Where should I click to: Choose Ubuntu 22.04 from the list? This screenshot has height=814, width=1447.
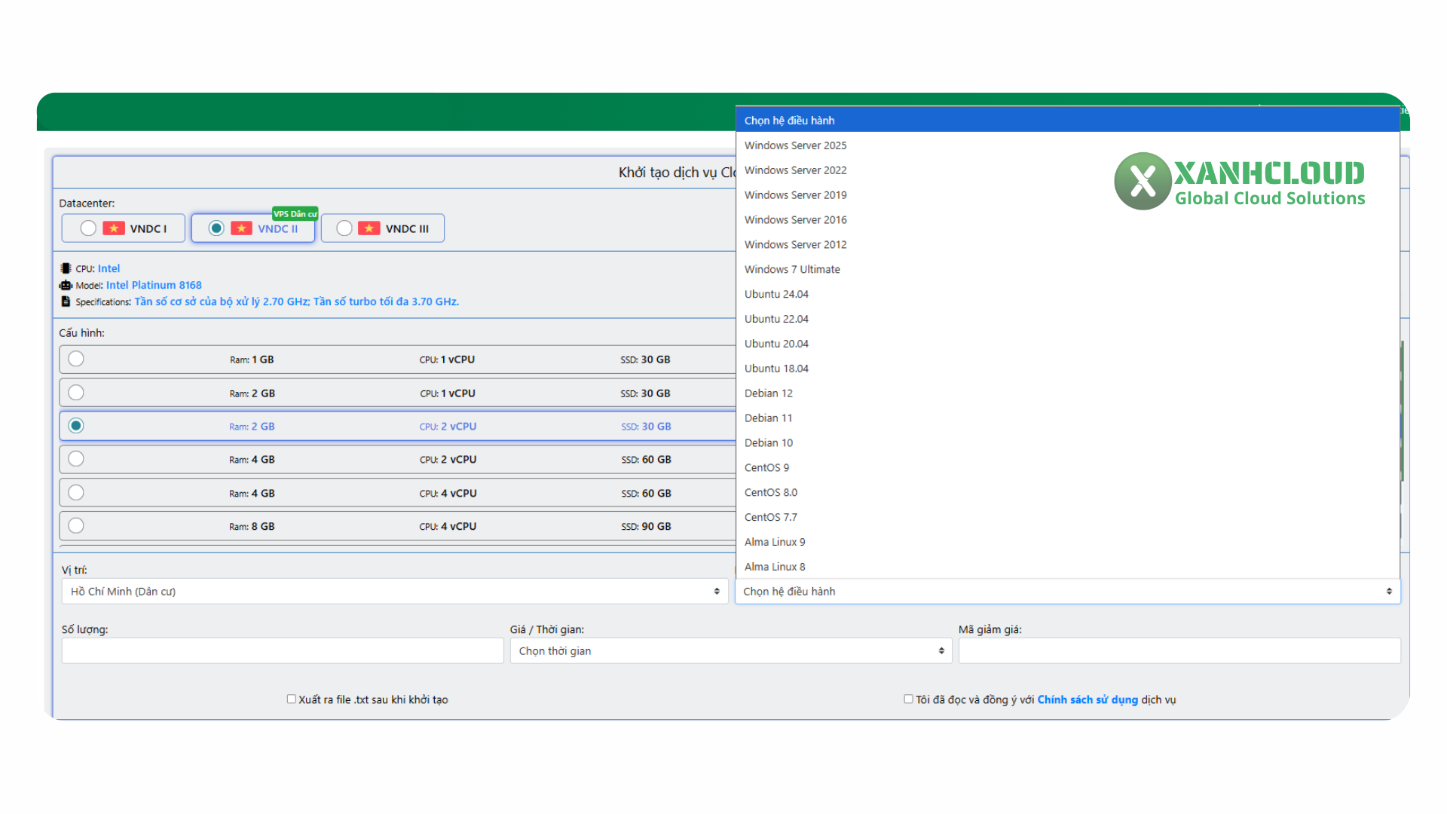pos(776,319)
